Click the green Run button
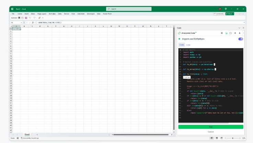Screen dimensions: 253x143 [210, 127]
